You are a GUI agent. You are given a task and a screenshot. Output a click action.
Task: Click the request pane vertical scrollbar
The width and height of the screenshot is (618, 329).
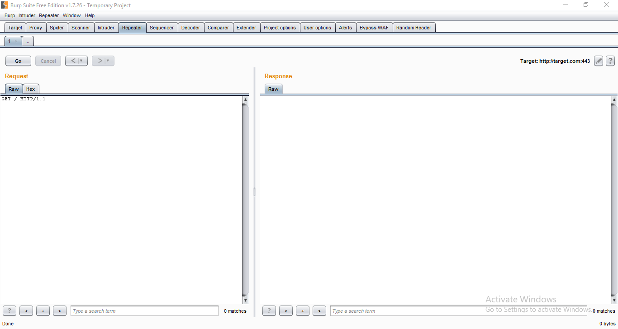pyautogui.click(x=245, y=199)
